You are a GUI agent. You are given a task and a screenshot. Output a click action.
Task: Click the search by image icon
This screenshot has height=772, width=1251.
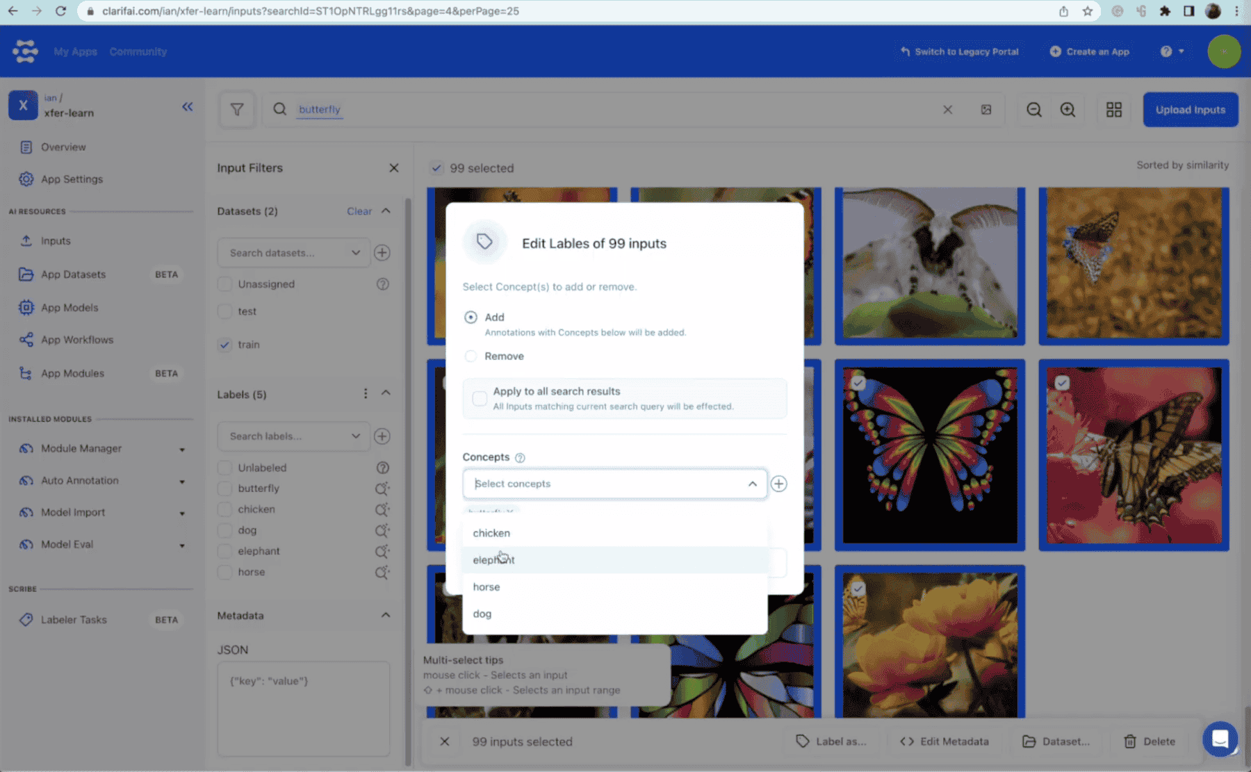(x=986, y=110)
